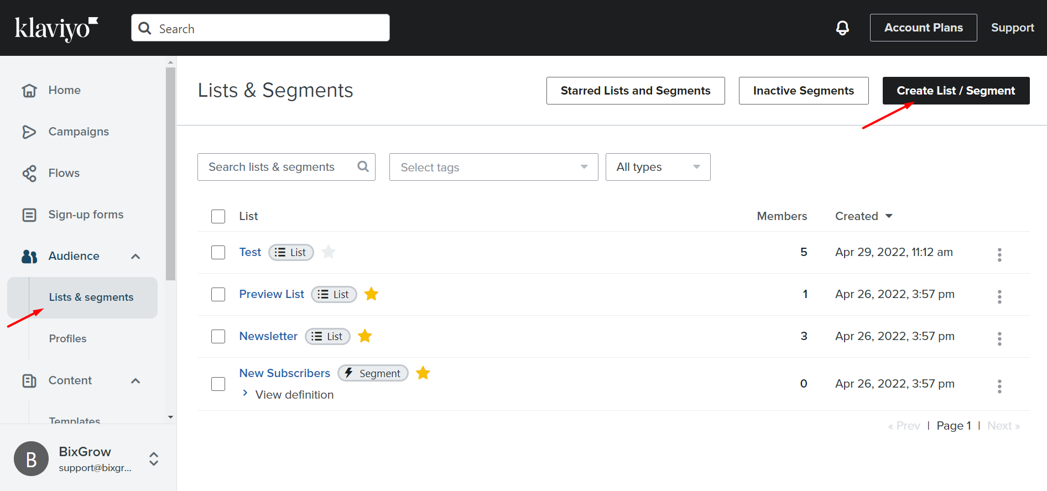The width and height of the screenshot is (1047, 491).
Task: Open three-dot menu for New Subscribers
Action: 999,386
